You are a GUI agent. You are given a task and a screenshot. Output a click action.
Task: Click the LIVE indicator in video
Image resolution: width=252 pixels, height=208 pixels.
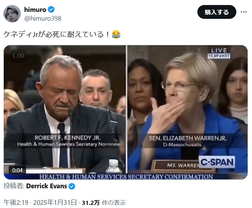point(219,50)
